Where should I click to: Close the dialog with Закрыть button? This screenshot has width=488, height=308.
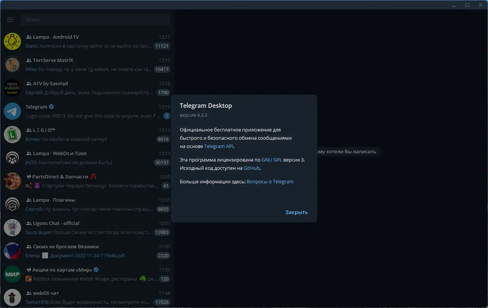point(297,212)
